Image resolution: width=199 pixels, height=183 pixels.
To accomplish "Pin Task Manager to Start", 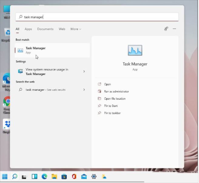I will (x=111, y=106).
